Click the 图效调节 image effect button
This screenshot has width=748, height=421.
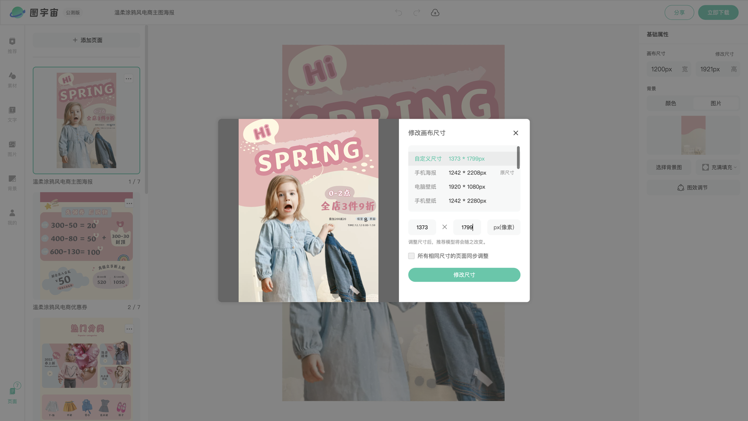693,188
